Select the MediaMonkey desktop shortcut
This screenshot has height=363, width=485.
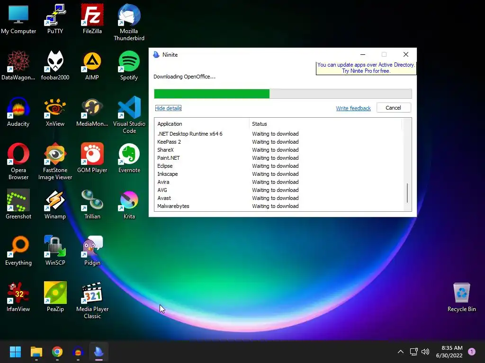(92, 112)
